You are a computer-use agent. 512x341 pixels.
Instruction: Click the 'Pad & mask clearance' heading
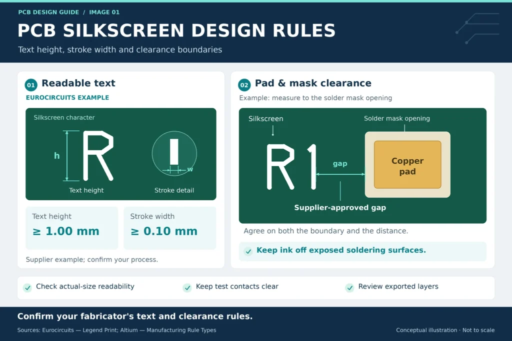(313, 83)
